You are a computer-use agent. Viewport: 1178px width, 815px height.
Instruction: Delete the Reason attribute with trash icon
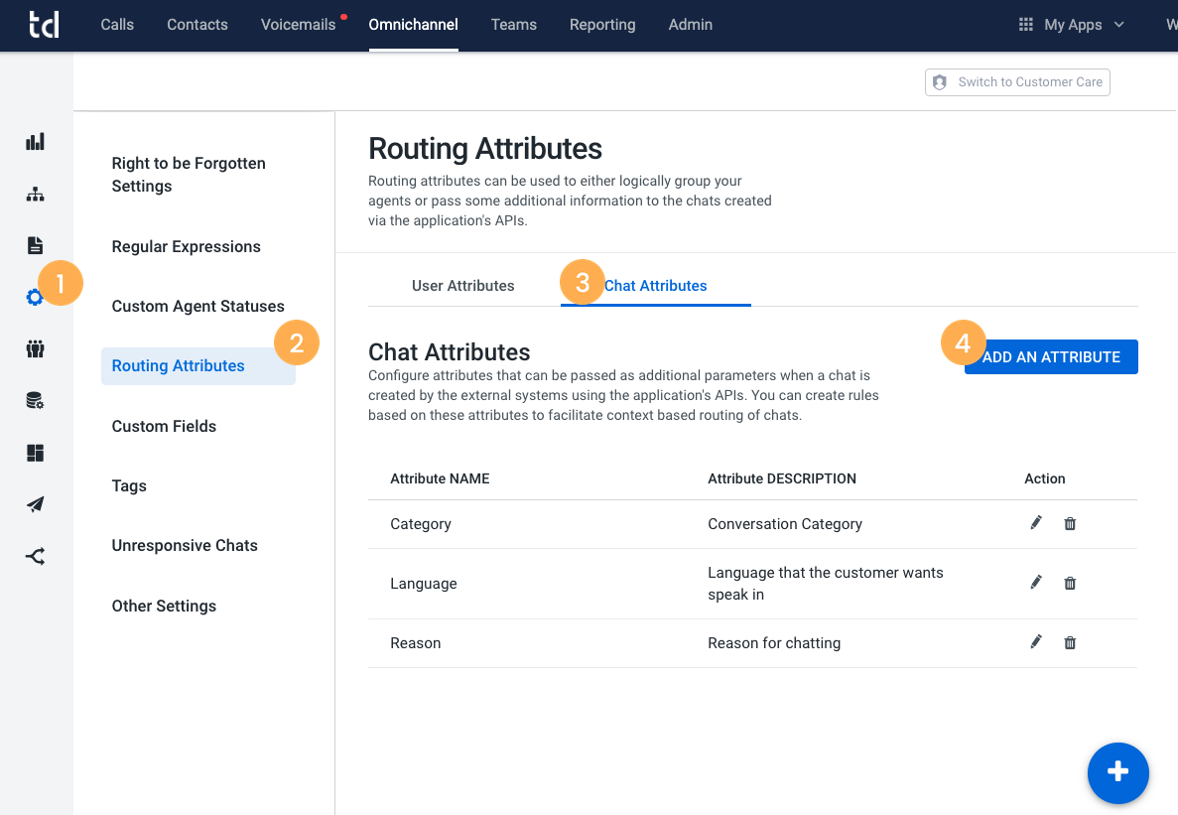(1070, 642)
